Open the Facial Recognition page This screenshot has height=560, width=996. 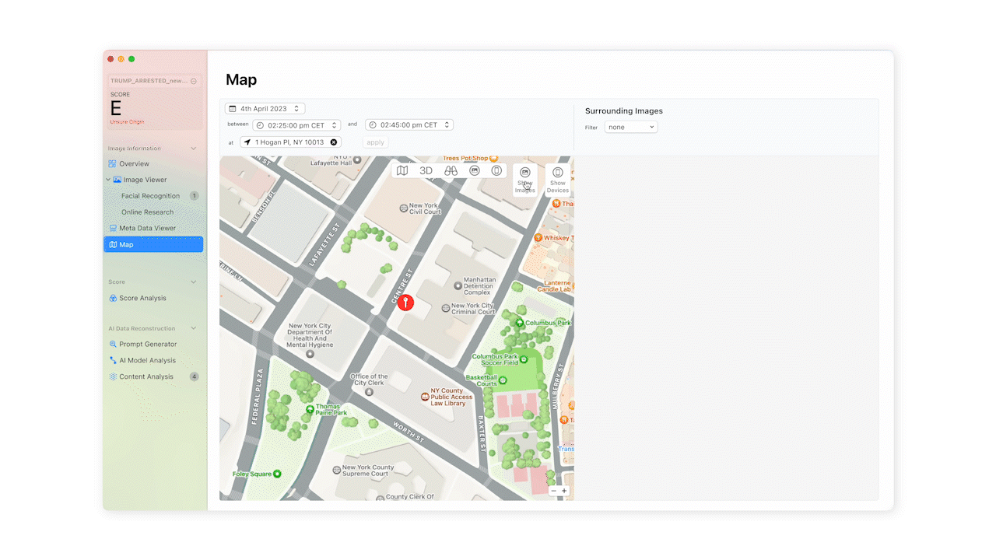point(150,196)
